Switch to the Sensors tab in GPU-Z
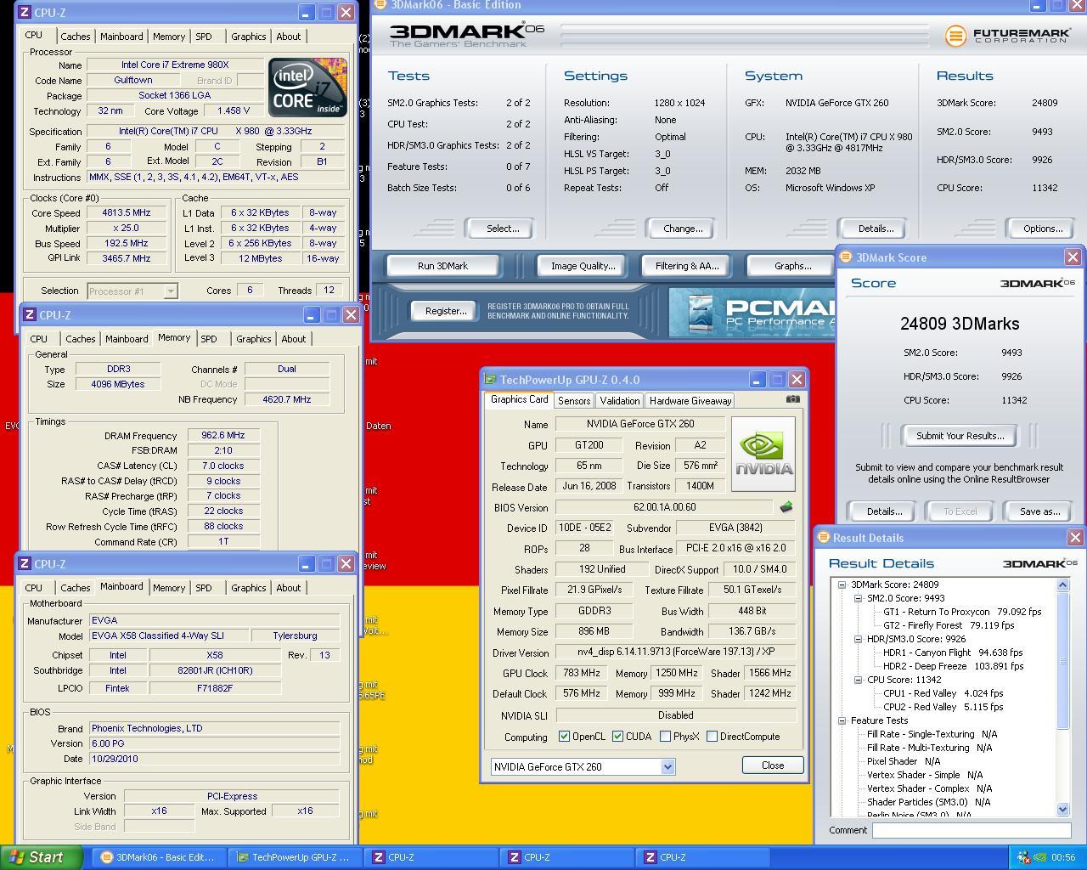The height and width of the screenshot is (870, 1087). (x=574, y=401)
